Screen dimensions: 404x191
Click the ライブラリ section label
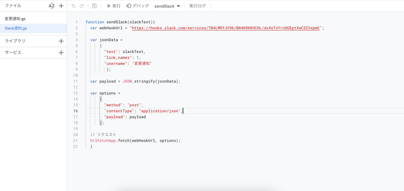[x=15, y=41]
